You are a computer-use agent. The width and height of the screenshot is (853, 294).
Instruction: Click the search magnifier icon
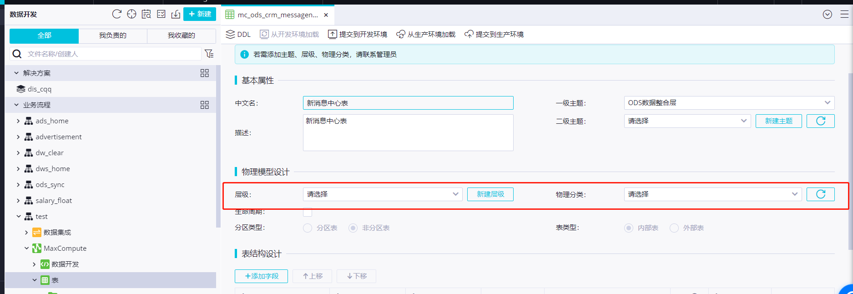tap(17, 54)
